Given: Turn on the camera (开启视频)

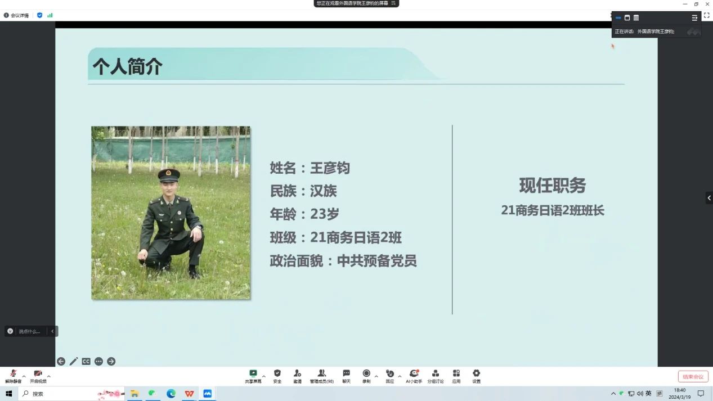Looking at the screenshot, I should [38, 376].
